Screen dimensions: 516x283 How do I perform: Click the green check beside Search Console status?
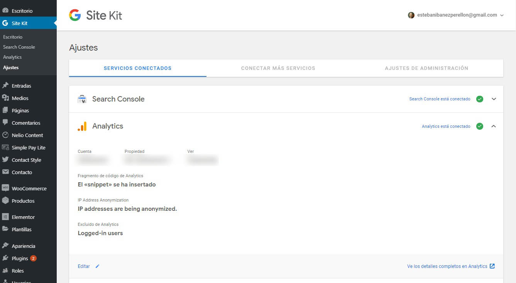pos(480,99)
